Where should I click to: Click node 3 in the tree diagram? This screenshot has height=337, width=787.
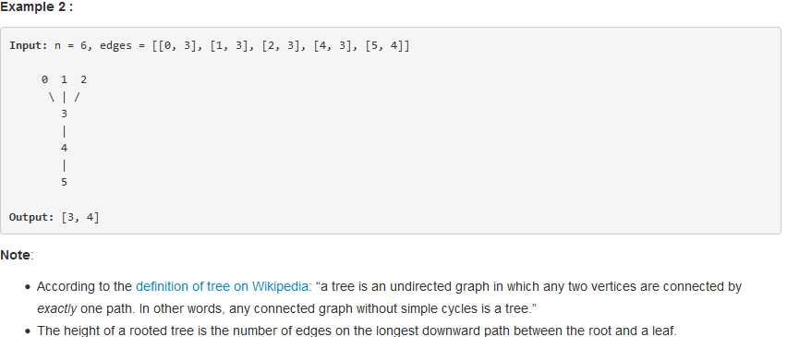(x=64, y=114)
